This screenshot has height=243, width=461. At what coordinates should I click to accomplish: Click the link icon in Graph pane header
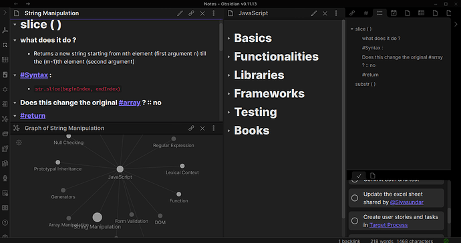tap(191, 128)
